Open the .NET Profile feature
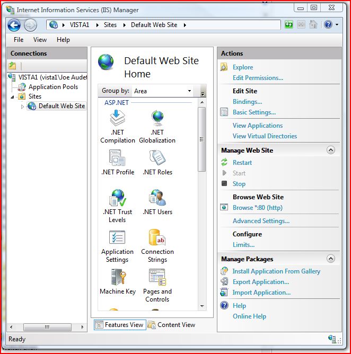 click(118, 162)
